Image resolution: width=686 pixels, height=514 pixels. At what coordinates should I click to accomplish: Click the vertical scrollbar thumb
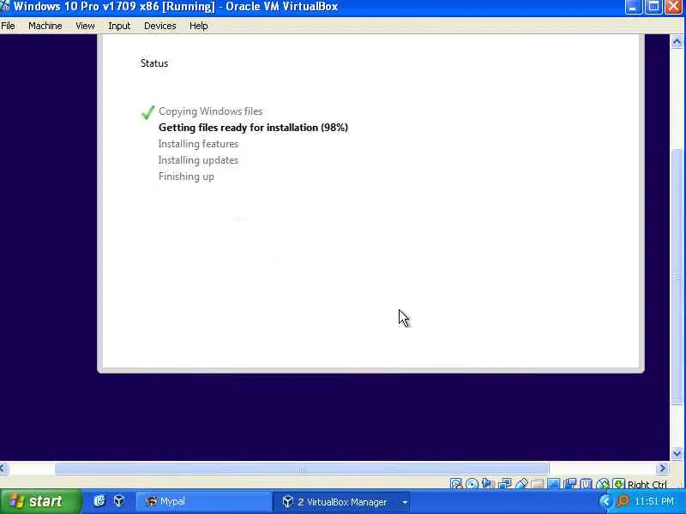point(677,277)
